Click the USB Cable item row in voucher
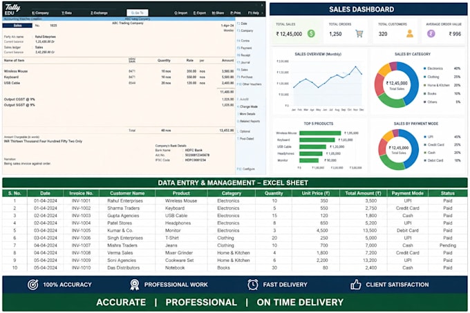The image size is (470, 313). pyautogui.click(x=119, y=83)
